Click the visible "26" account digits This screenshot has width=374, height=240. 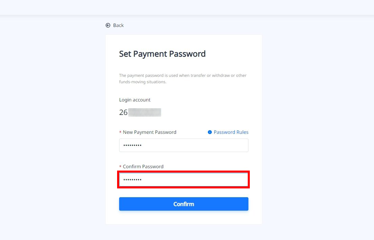pos(123,112)
